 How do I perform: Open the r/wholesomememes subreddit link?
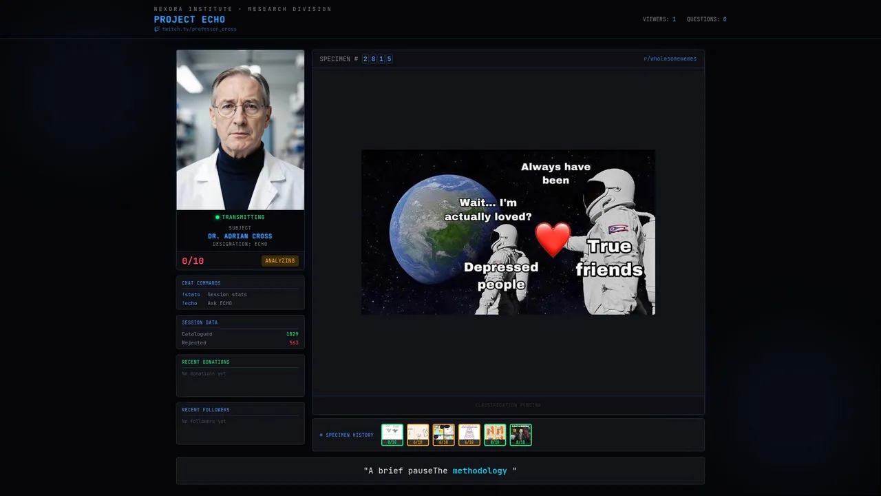[670, 59]
